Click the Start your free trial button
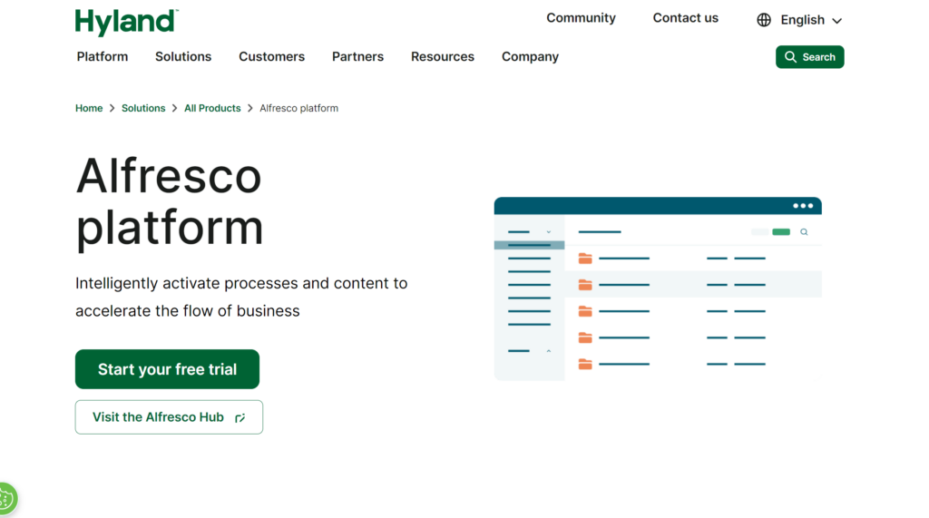 point(167,369)
